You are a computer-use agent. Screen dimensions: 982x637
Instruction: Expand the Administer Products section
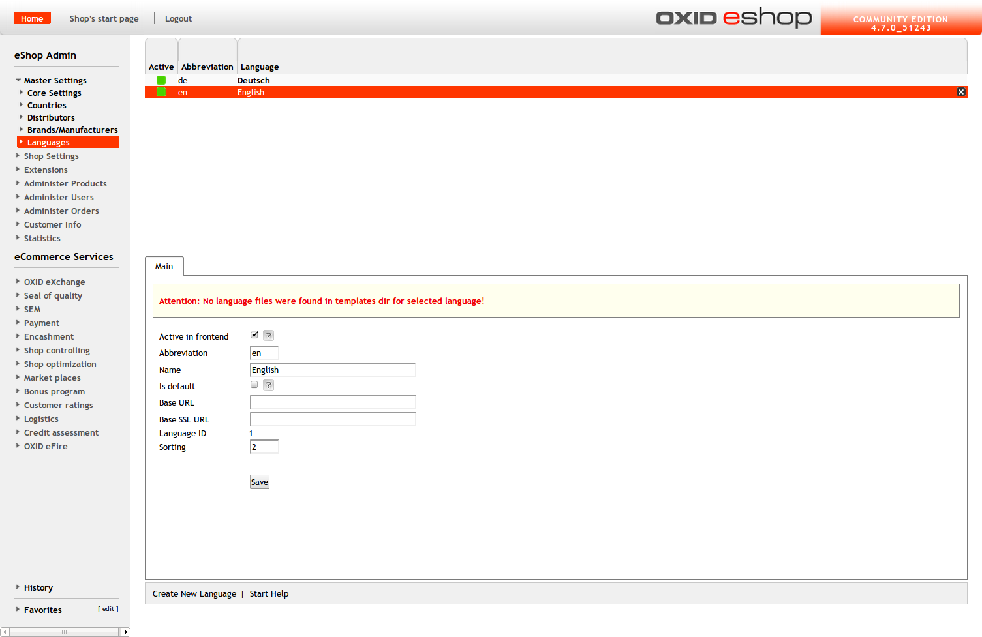click(x=65, y=184)
